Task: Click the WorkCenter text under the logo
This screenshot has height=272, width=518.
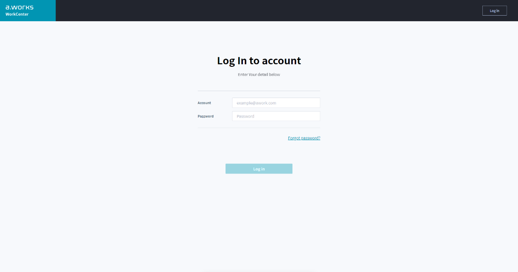Action: (17, 14)
